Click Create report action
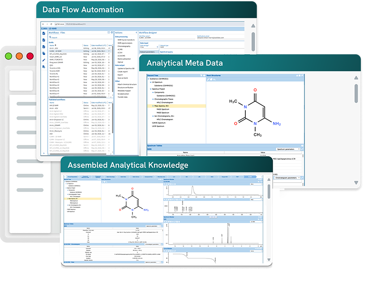Viewport: 377px width, 293px height. [123, 71]
